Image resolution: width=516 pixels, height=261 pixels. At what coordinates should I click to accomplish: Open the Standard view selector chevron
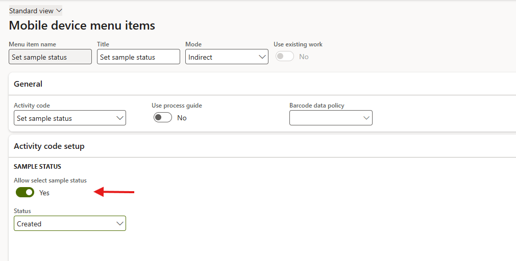click(x=59, y=11)
